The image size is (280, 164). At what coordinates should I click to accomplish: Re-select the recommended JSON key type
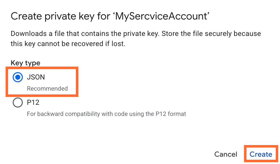[17, 77]
